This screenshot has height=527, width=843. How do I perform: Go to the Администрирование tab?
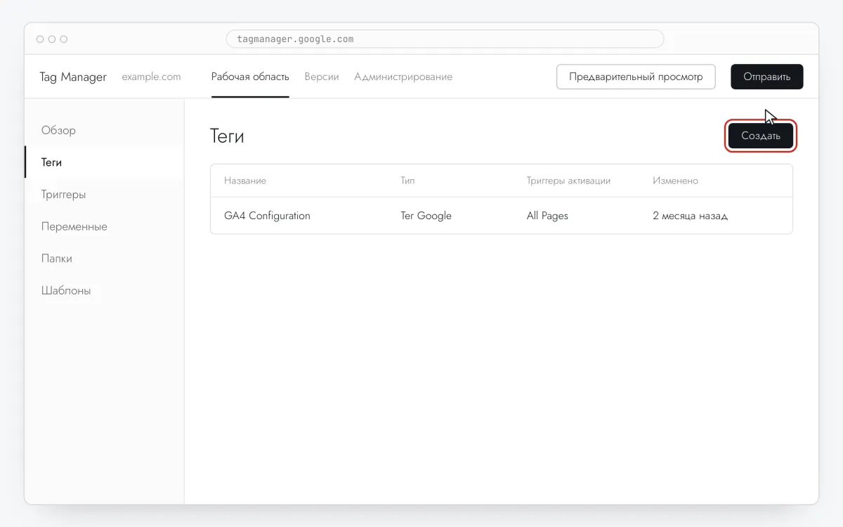[403, 77]
